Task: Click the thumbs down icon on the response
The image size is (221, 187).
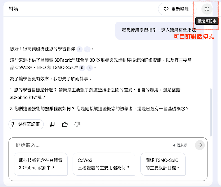Action: (77, 124)
